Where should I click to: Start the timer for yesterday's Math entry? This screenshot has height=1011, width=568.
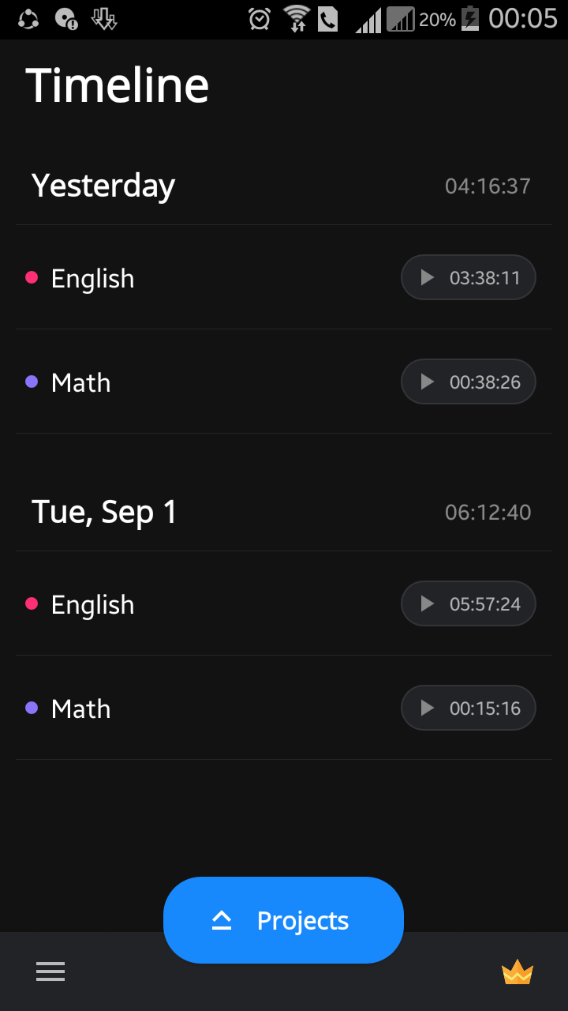click(469, 381)
